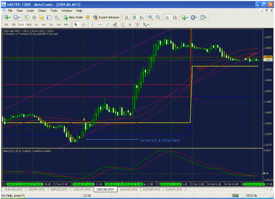The width and height of the screenshot is (275, 199).
Task: Switch to USDCHF,M15 chart tab
Action: point(82,189)
